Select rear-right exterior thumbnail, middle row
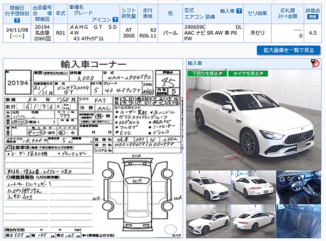 click(254, 187)
